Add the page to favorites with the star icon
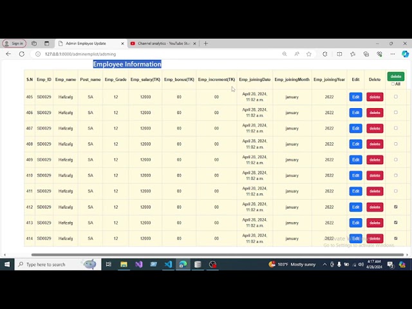The image size is (412, 309). (x=309, y=54)
